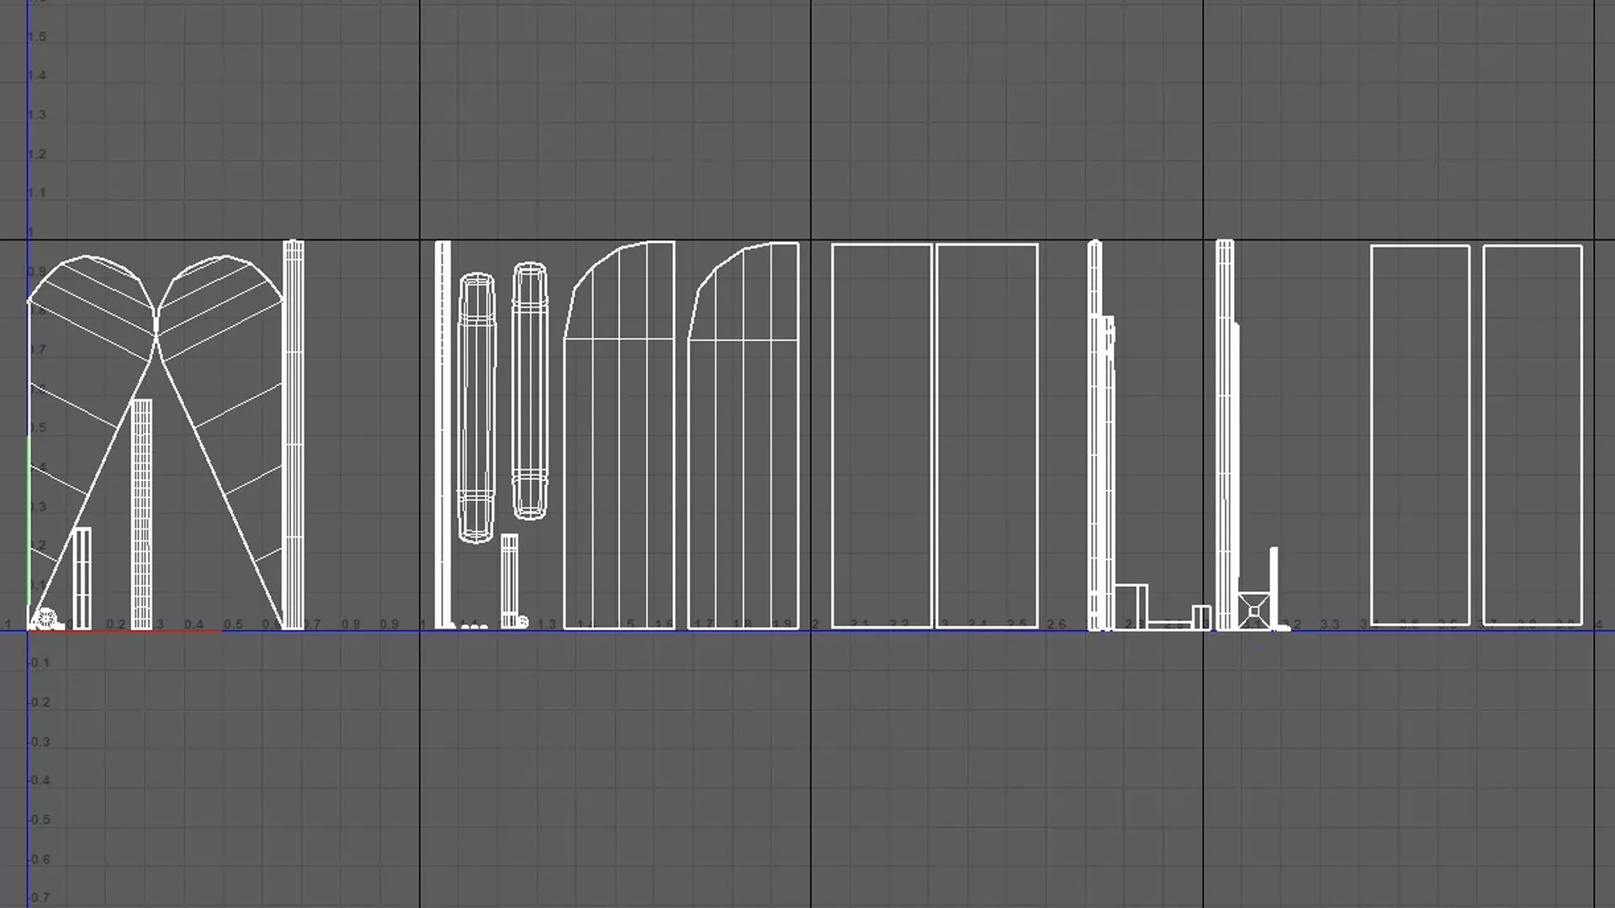Select the shorter right capsule-shaped UV shell

(530, 391)
